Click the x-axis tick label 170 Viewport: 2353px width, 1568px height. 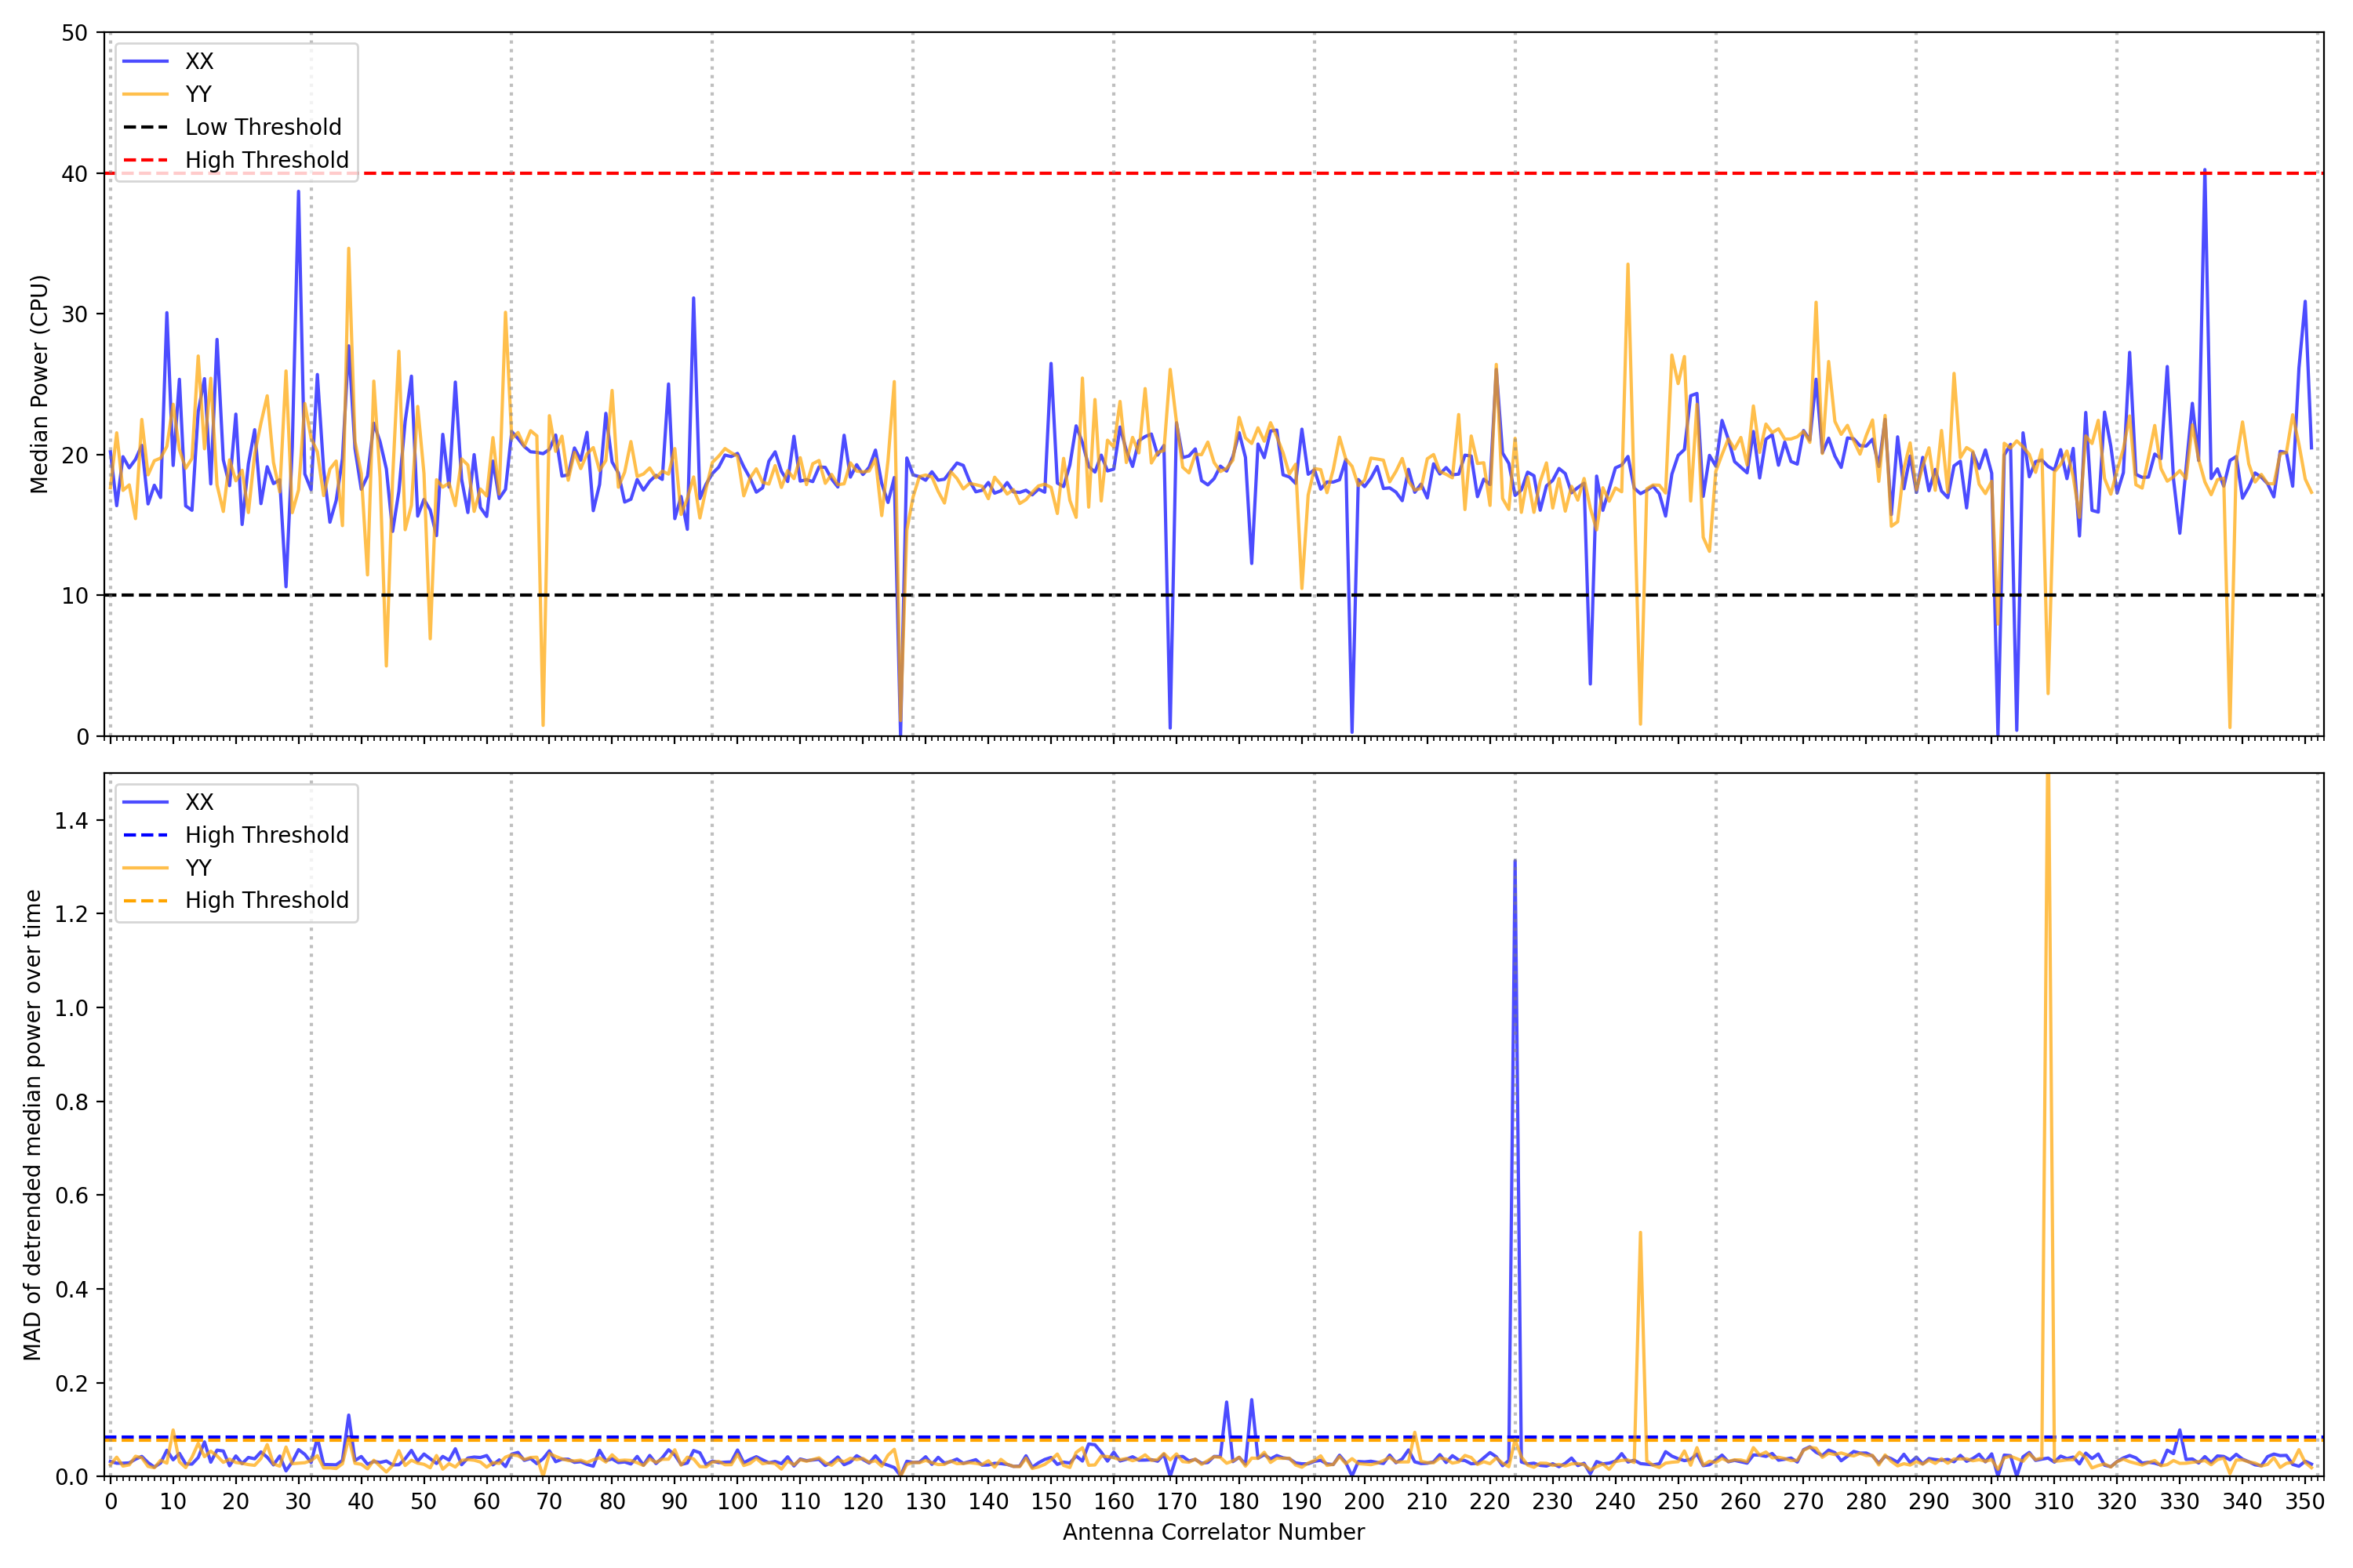(1176, 1502)
